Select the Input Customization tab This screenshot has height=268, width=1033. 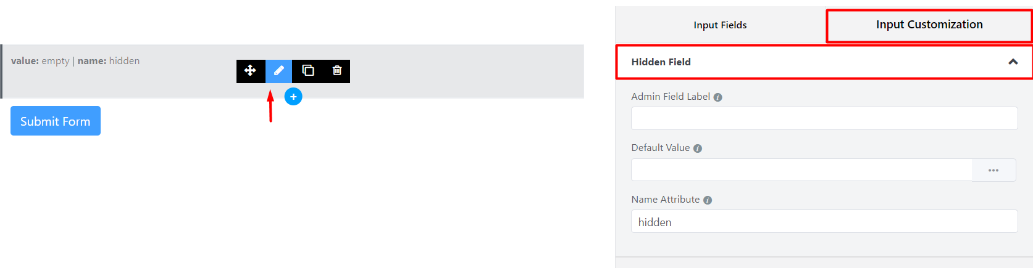click(x=929, y=25)
